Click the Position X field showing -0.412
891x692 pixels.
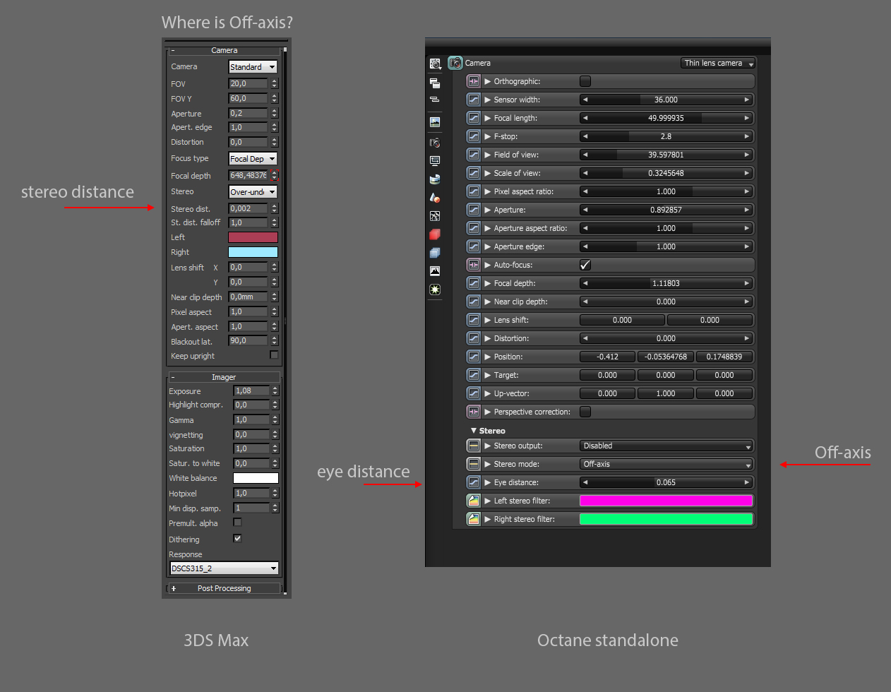[x=607, y=357]
